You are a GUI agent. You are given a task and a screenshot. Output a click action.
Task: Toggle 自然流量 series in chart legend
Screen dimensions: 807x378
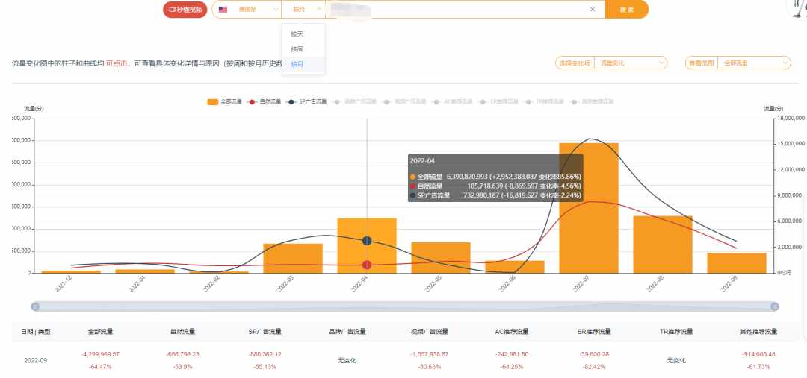click(x=264, y=101)
